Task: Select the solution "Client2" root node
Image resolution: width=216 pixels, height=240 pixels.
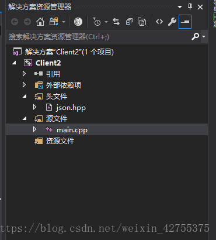Action: tap(69, 52)
